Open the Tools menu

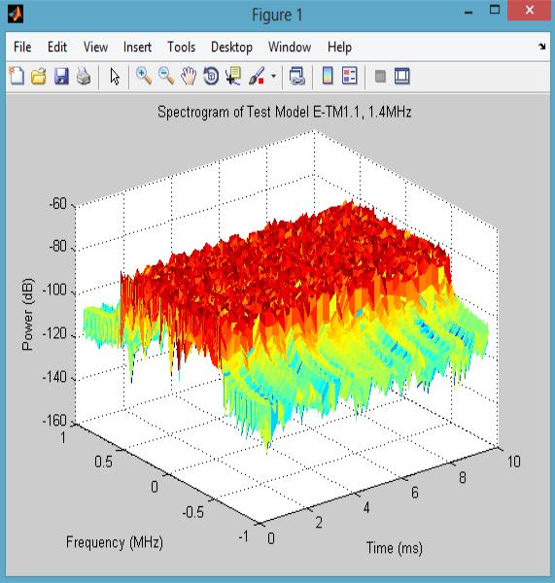coord(181,48)
